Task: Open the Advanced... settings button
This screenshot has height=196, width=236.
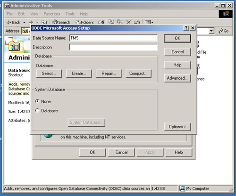Action: pyautogui.click(x=177, y=78)
